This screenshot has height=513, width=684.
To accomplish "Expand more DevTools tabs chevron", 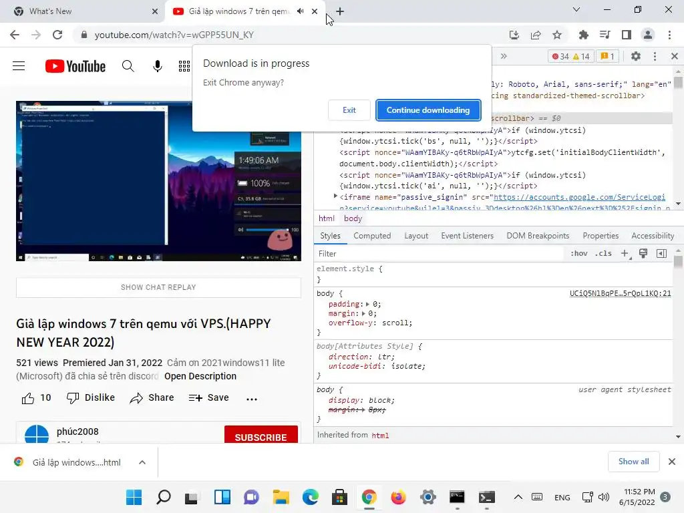I will pos(504,56).
